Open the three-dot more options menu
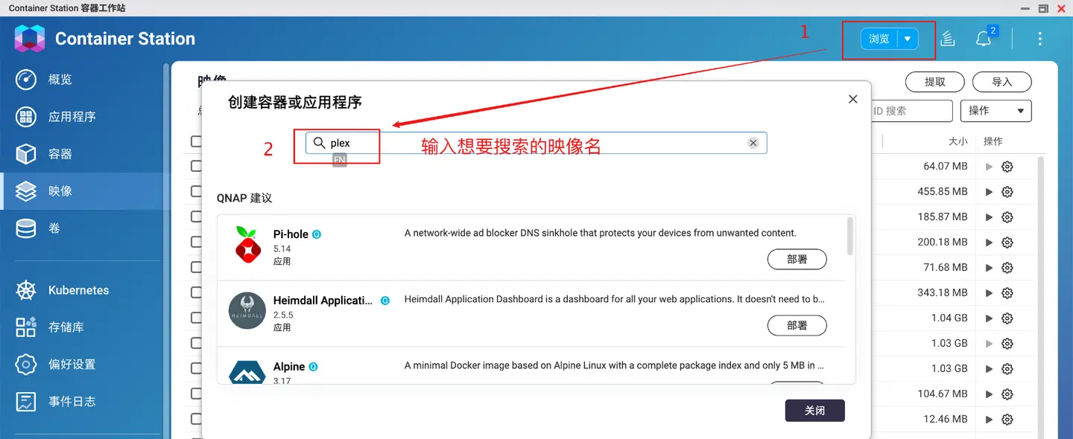Image resolution: width=1073 pixels, height=439 pixels. [1039, 39]
